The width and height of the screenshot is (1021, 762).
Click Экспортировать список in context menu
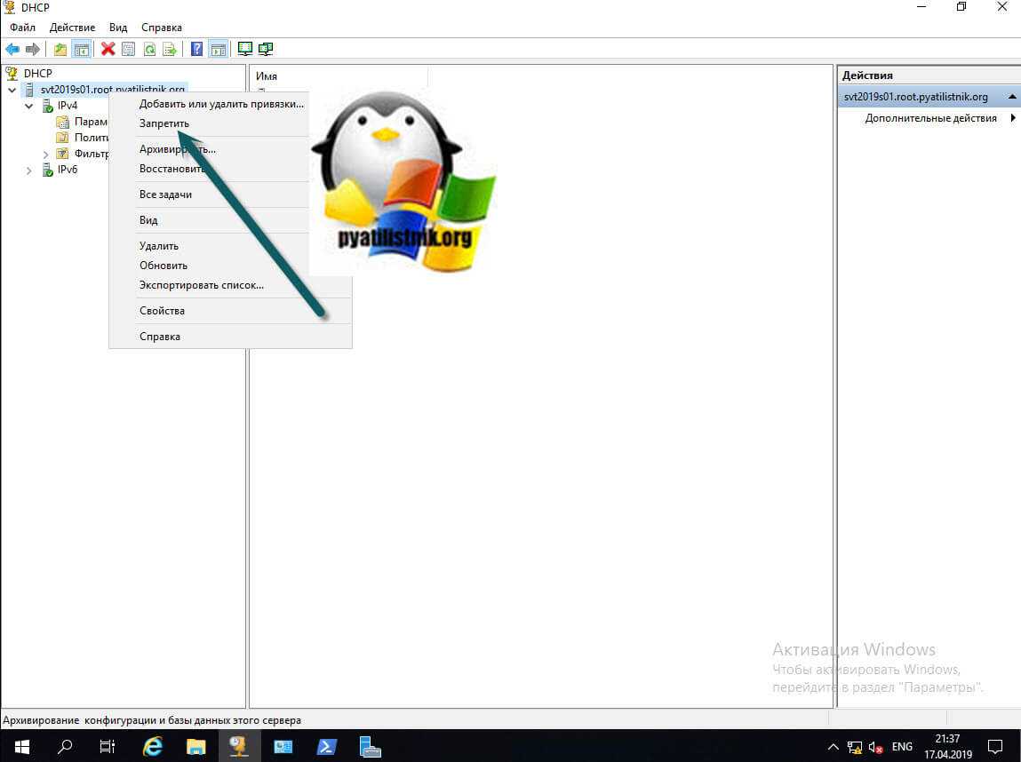pyautogui.click(x=201, y=285)
